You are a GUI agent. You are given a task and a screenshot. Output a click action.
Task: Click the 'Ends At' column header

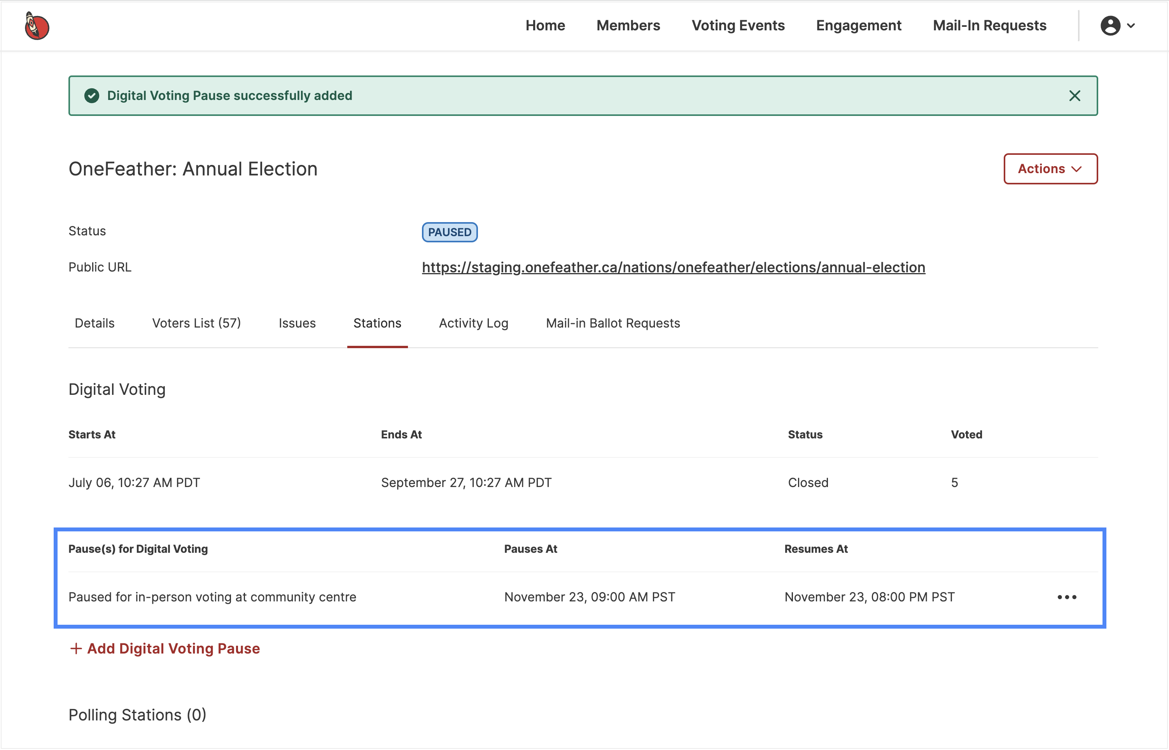pos(401,435)
